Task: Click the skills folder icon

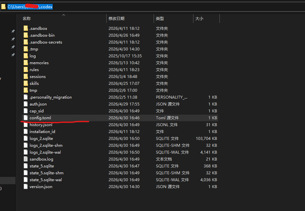Action: tap(26, 83)
